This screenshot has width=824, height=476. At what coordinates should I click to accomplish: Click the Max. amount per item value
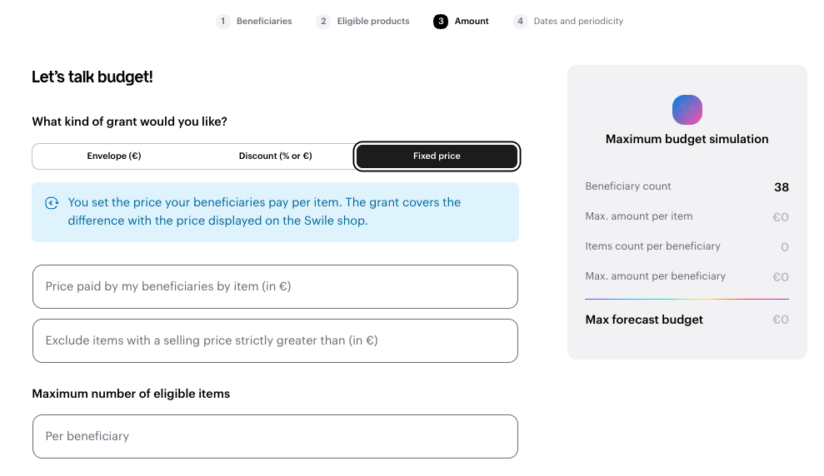(x=780, y=217)
